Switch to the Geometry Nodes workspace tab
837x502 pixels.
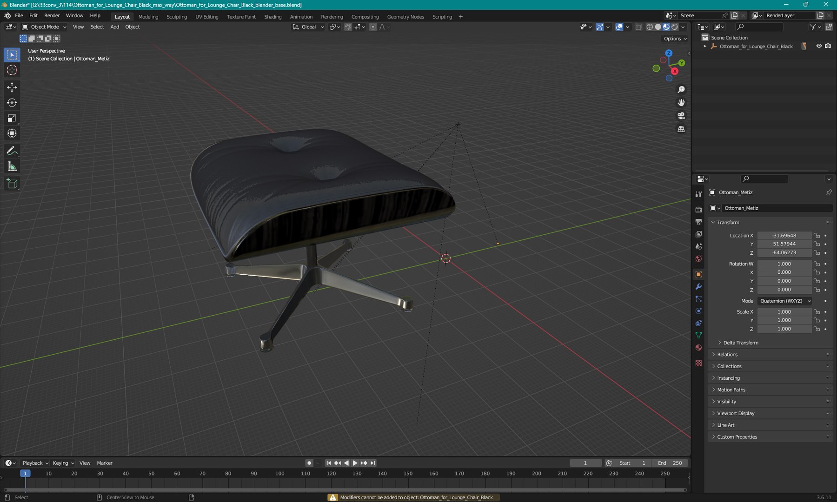pos(405,17)
